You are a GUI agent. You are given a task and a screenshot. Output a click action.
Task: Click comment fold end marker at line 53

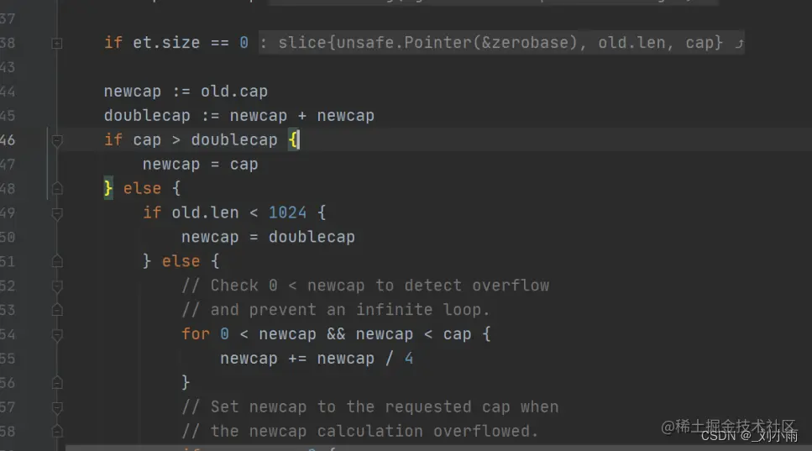(57, 310)
